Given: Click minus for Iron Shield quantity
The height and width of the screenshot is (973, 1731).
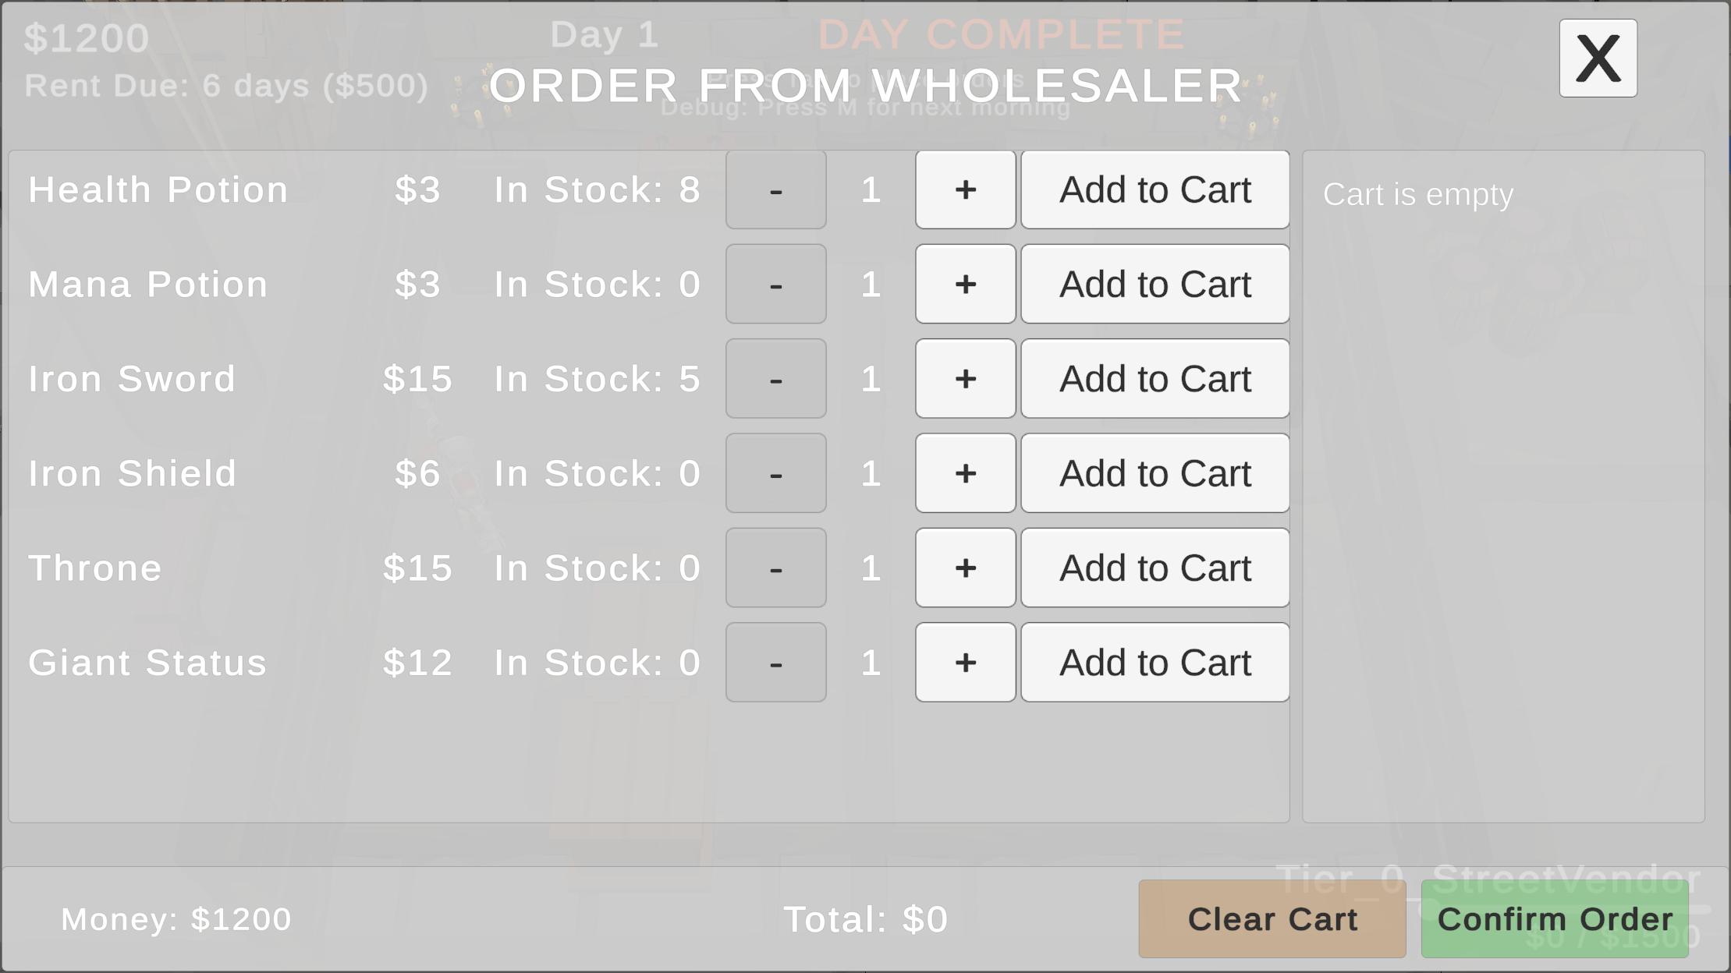Looking at the screenshot, I should pos(775,473).
